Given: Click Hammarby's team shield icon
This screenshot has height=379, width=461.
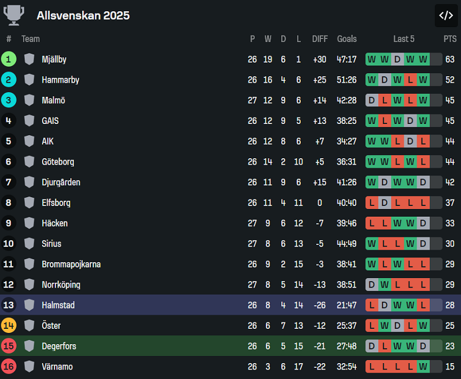Looking at the screenshot, I should click(30, 80).
